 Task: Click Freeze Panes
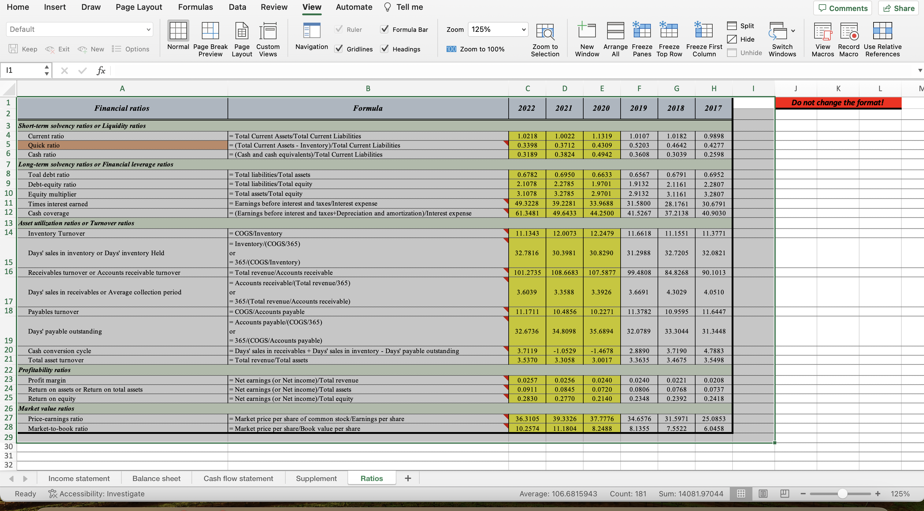[642, 39]
